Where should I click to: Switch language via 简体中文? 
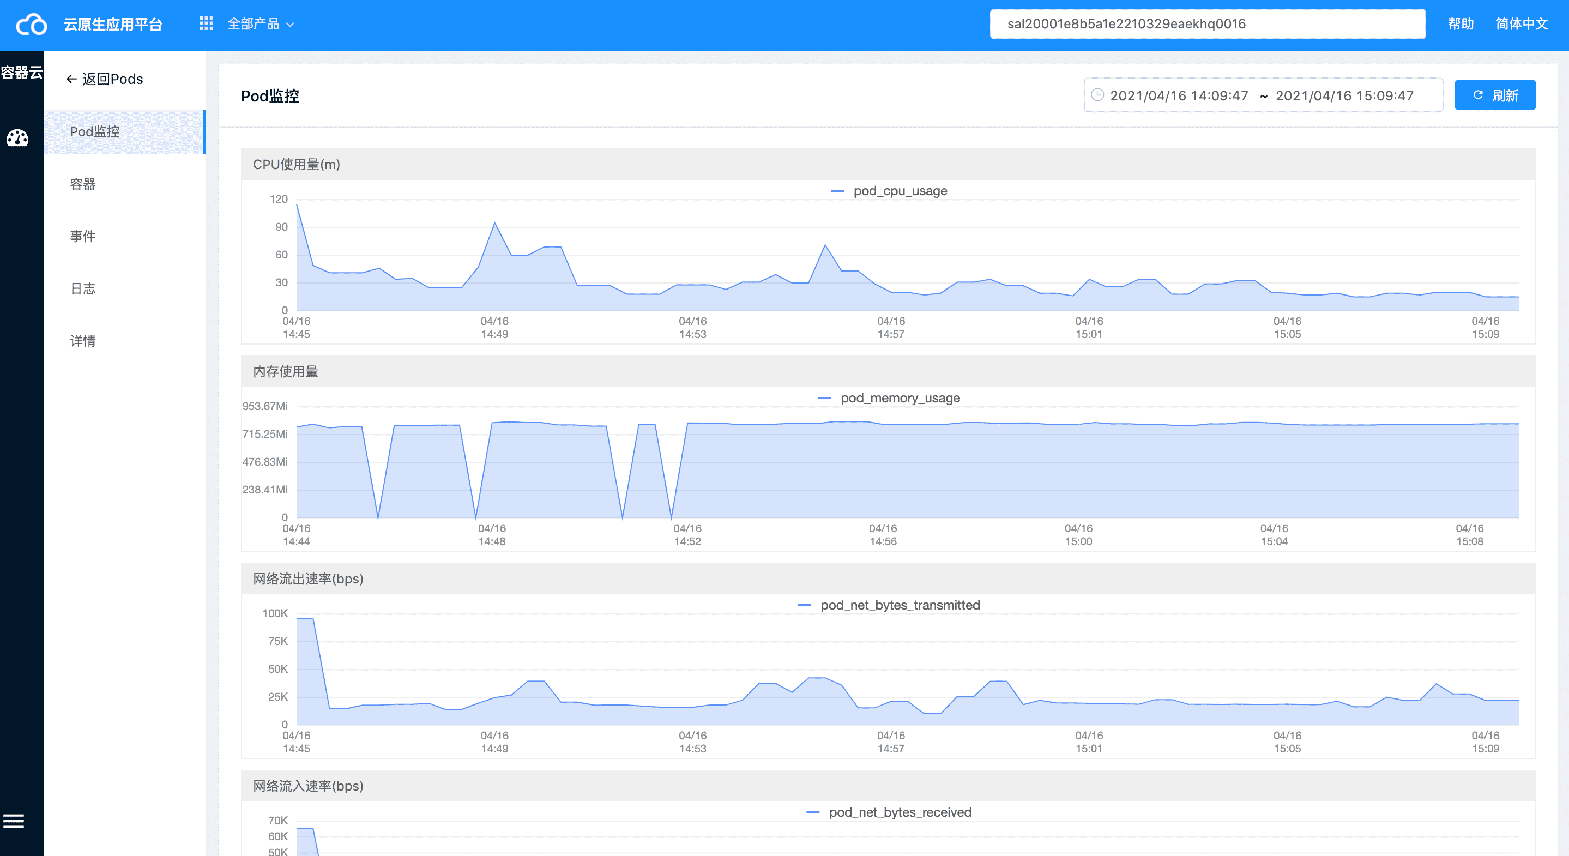1522,24
